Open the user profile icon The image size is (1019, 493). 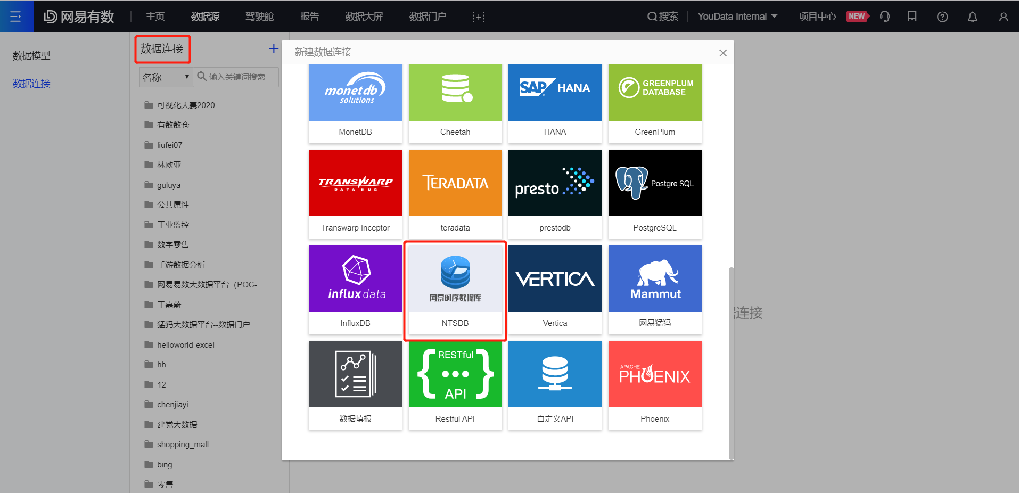pyautogui.click(x=1004, y=17)
